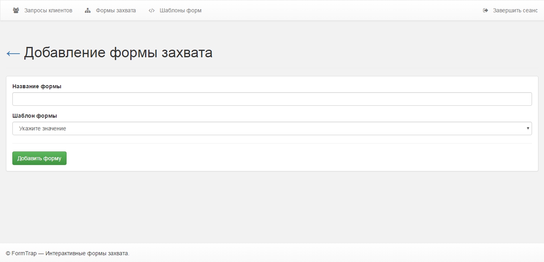Open the Запросы клиентов menu item
Viewport: 544px width, 262px height.
48,11
